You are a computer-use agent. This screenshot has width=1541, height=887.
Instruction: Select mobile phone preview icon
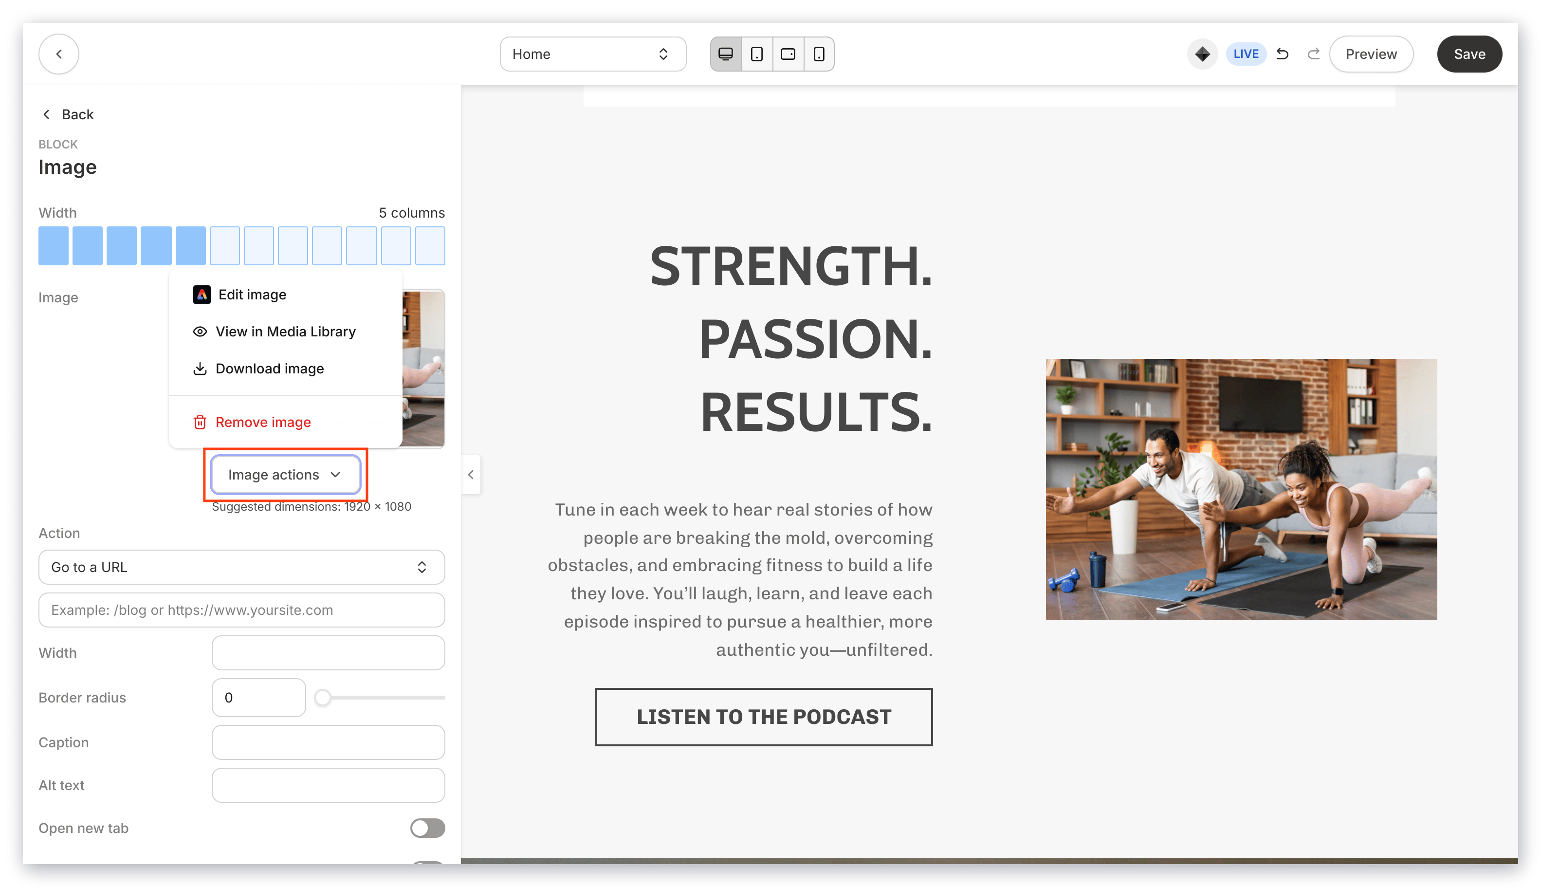(819, 54)
